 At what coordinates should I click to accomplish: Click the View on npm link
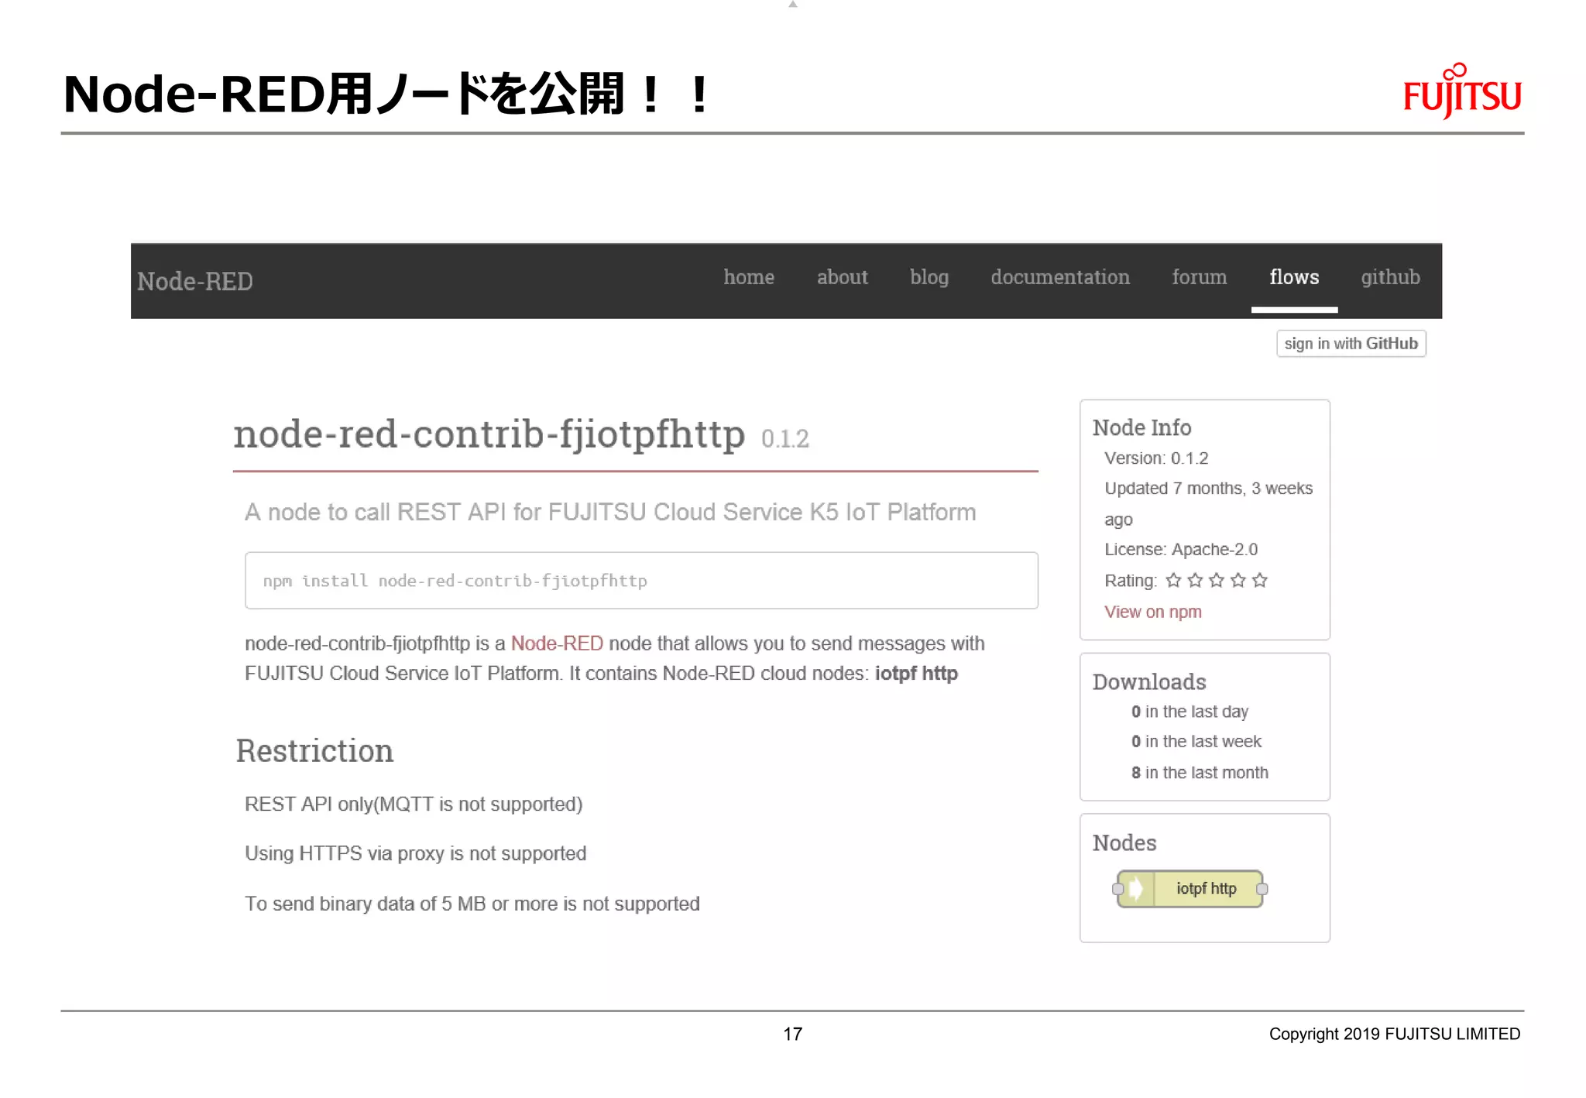[x=1152, y=612]
